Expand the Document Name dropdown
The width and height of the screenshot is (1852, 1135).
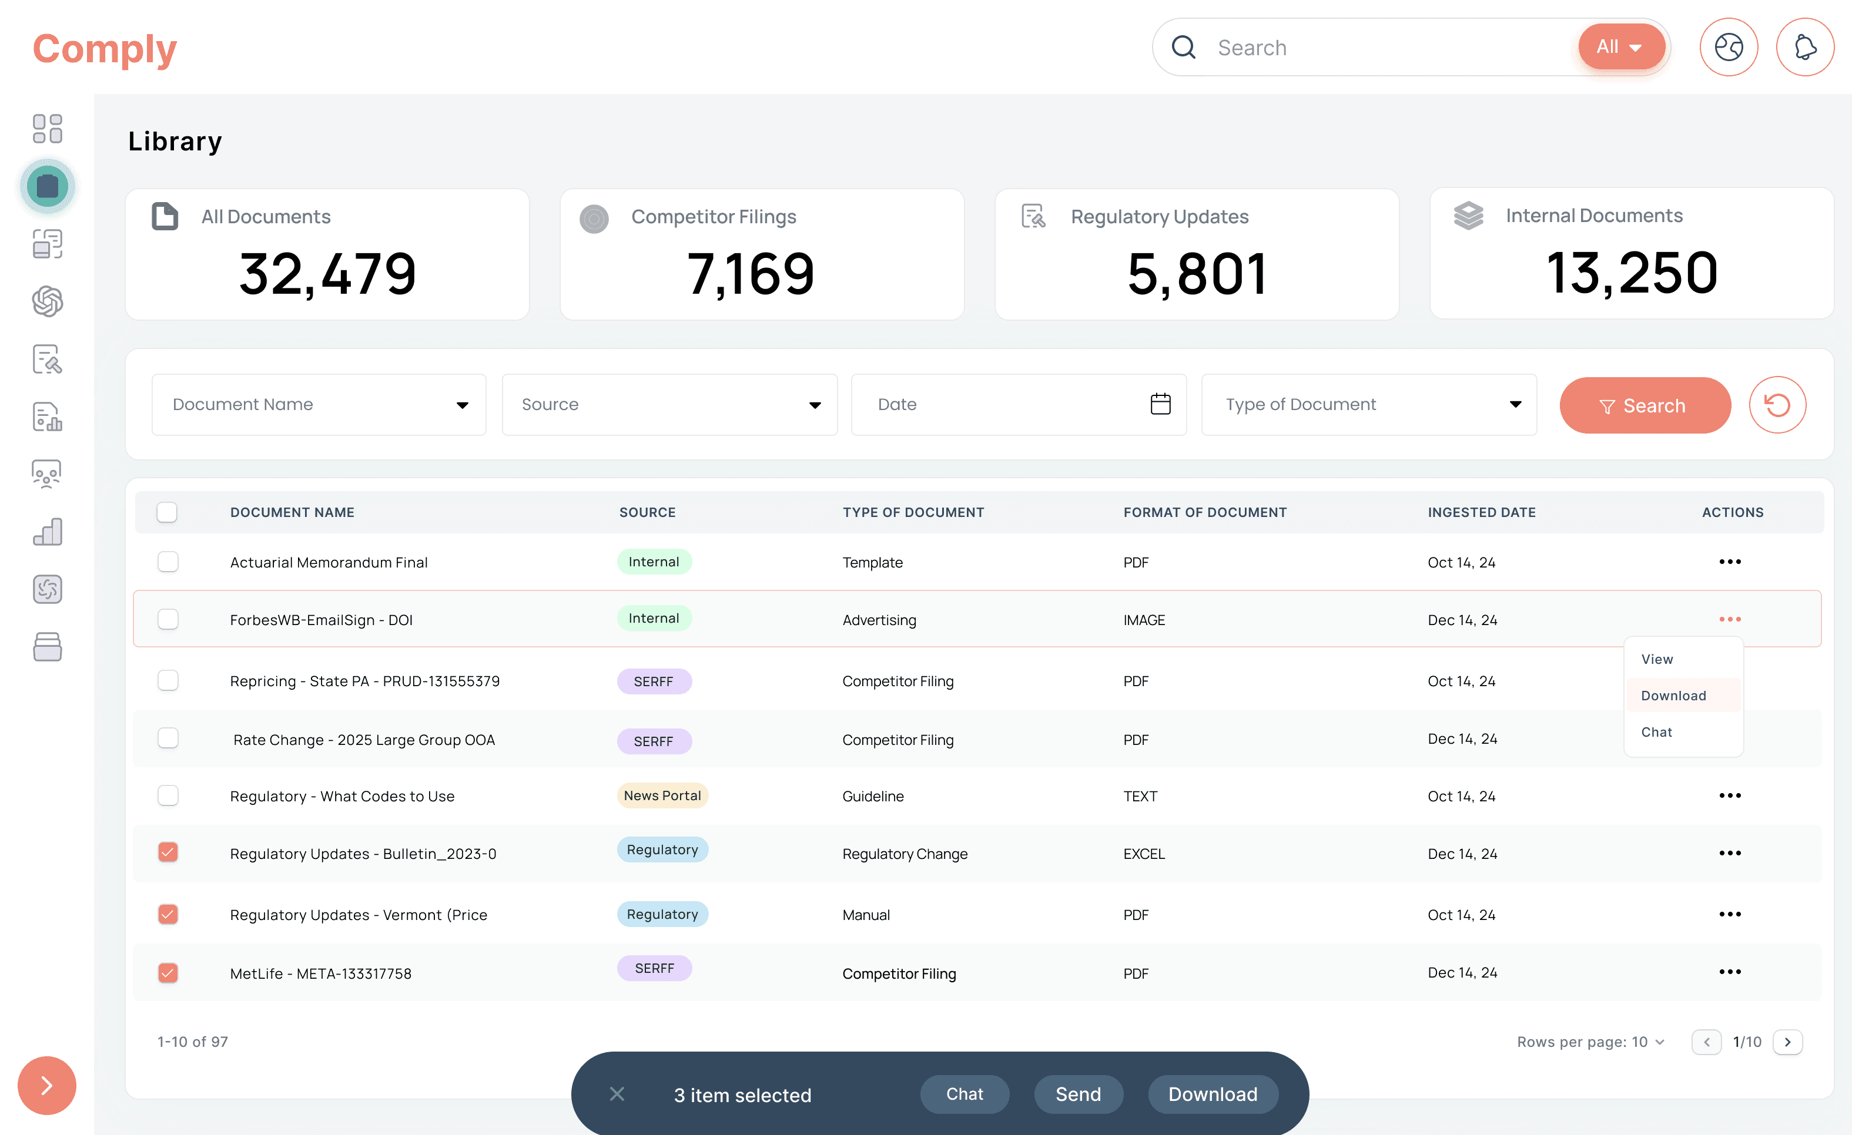[x=319, y=405]
